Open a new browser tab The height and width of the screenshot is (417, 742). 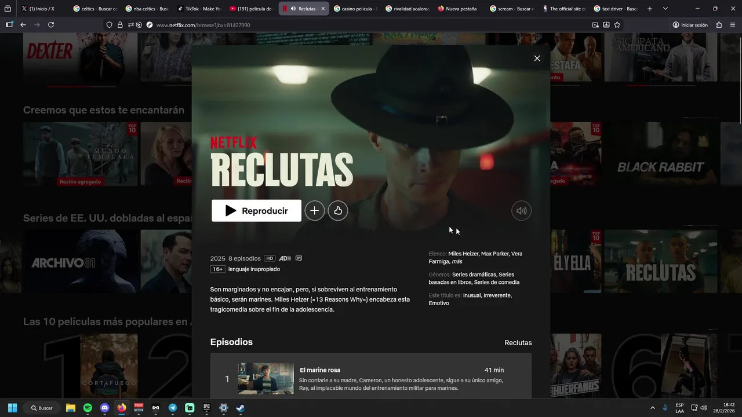(650, 9)
